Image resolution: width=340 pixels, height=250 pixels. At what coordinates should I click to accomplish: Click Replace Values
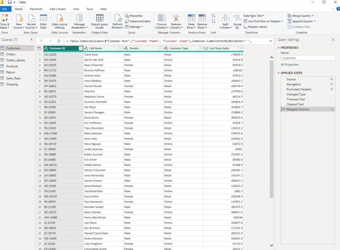[x=255, y=27]
